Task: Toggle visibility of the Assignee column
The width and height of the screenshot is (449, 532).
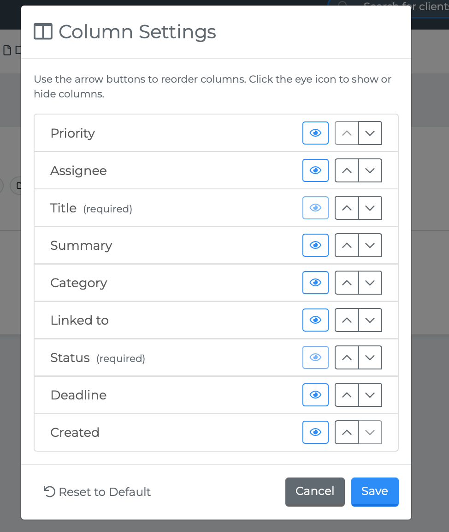Action: click(315, 170)
